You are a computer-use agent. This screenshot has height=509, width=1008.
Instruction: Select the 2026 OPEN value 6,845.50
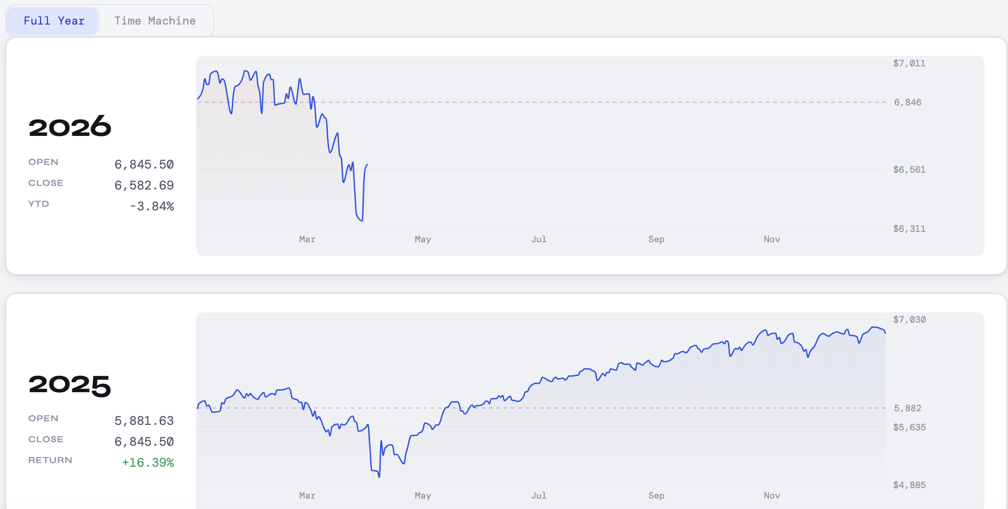point(144,165)
